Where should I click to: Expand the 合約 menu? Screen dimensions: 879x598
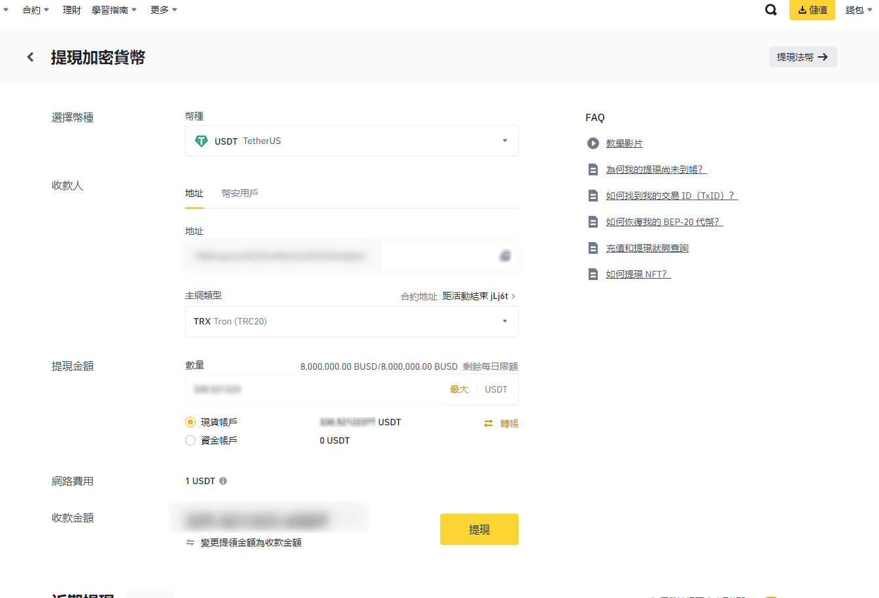coord(36,10)
